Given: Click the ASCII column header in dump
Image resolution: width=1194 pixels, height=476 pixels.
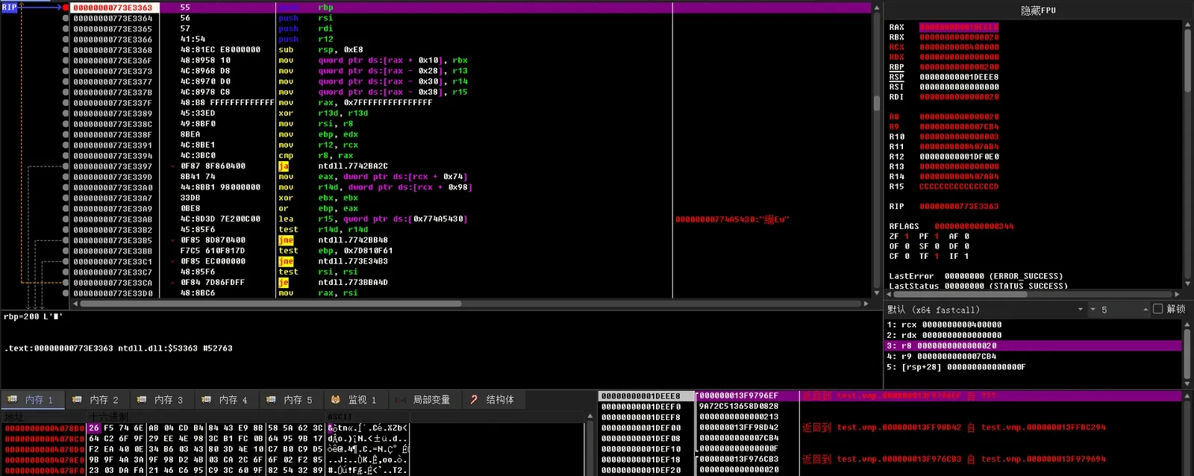Looking at the screenshot, I should point(368,417).
